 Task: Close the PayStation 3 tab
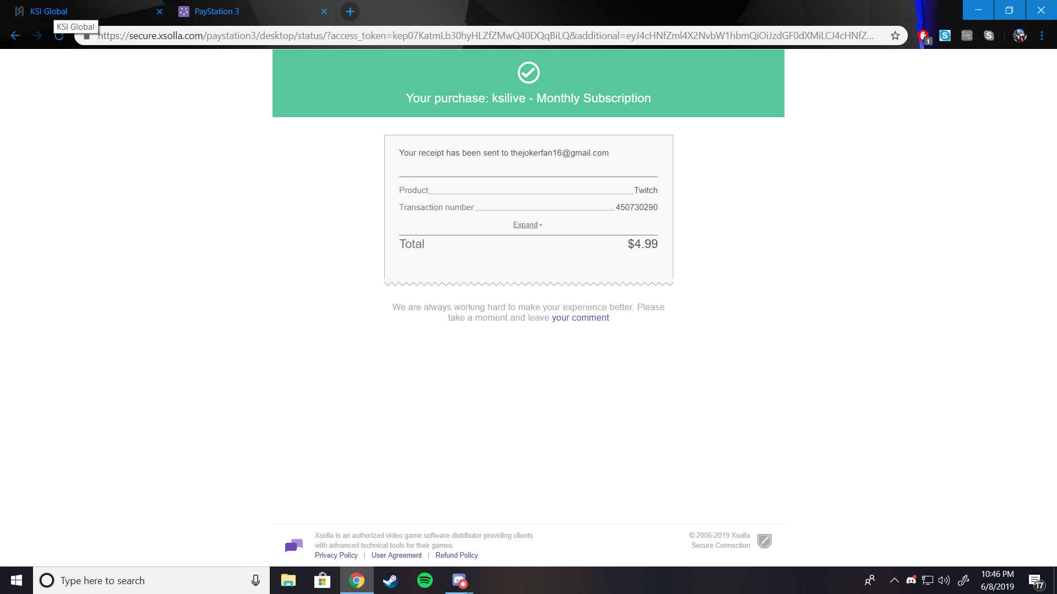[x=324, y=12]
